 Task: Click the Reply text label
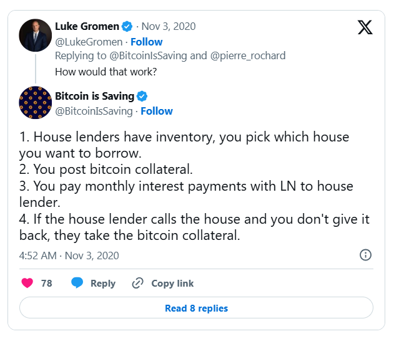click(x=103, y=283)
